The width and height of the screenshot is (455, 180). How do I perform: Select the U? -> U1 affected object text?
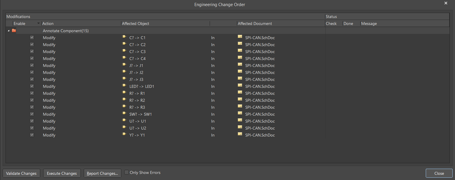click(138, 121)
